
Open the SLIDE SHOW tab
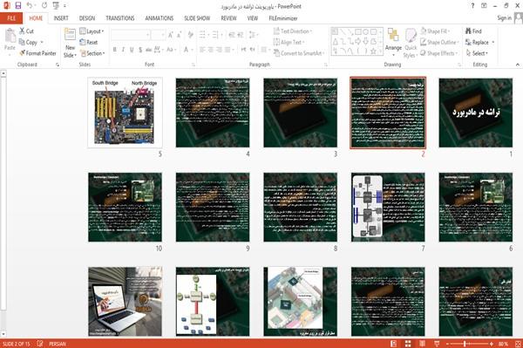click(x=197, y=18)
